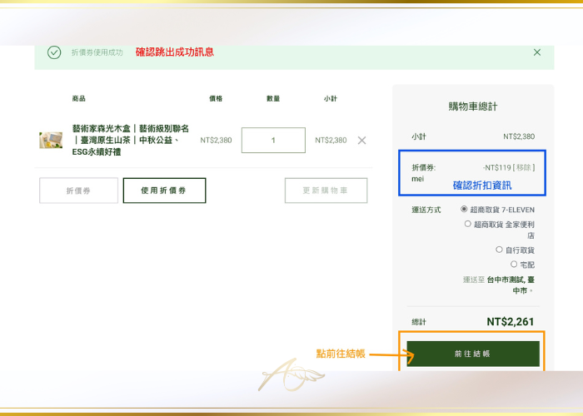Select 宅配 shipping option

[x=514, y=264]
